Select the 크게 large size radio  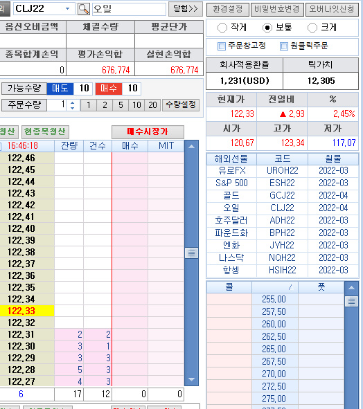click(312, 28)
